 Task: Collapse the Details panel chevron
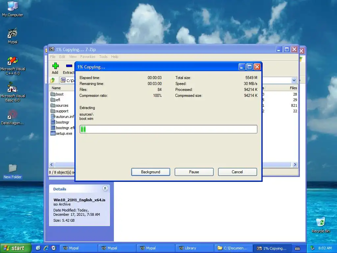[105, 188]
